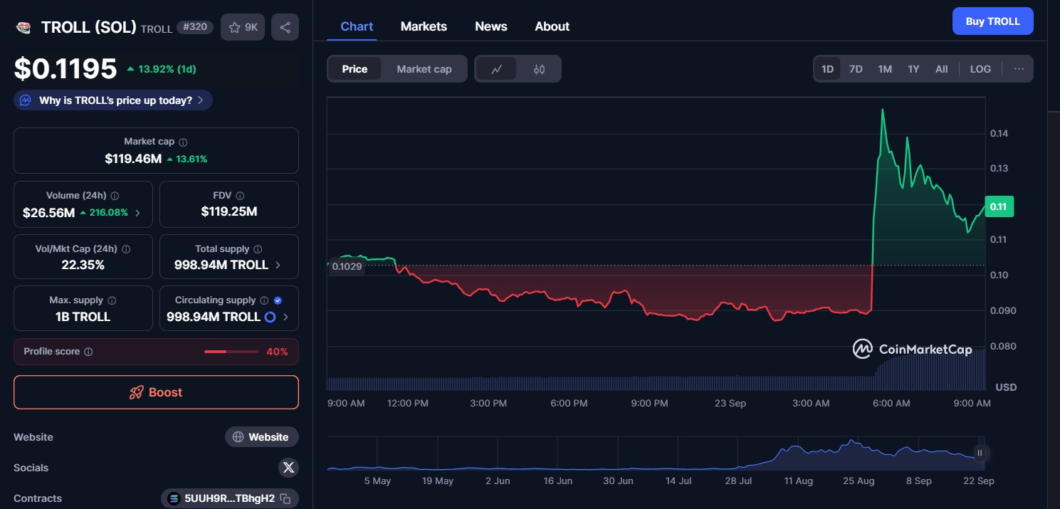Screen dimensions: 1060x509
Task: Expand Total supply details chevron
Action: [x=278, y=265]
